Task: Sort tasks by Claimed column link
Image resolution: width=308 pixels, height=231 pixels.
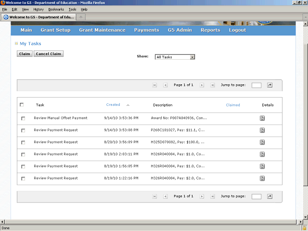Action: [233, 105]
